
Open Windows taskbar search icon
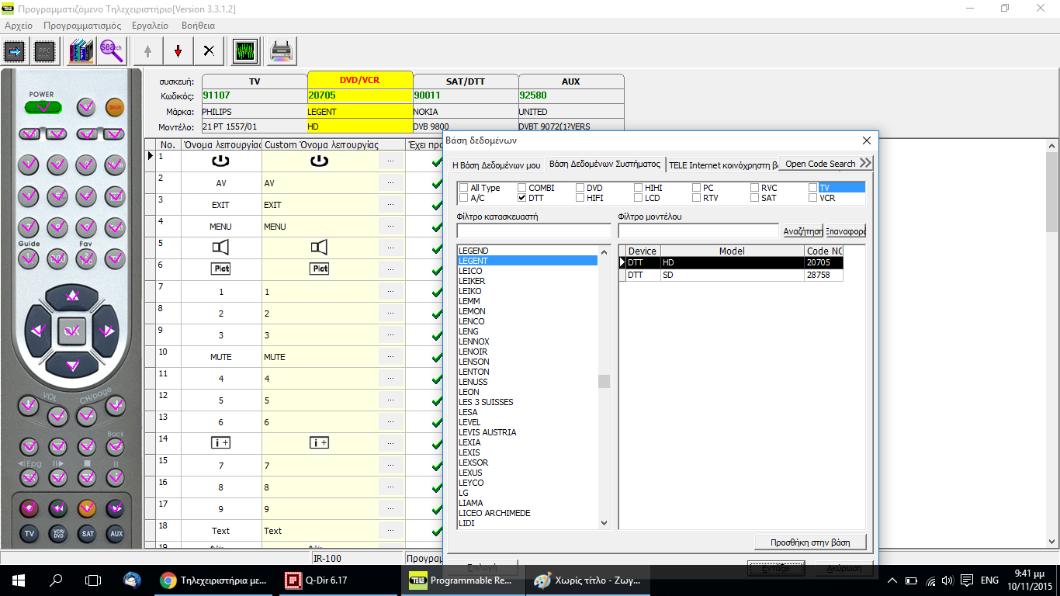[56, 580]
